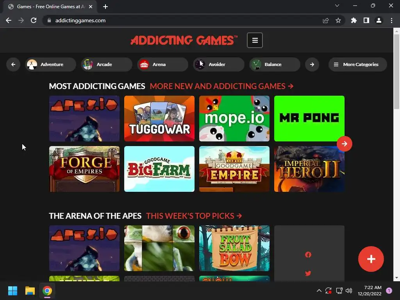Open File Explorer from the taskbar

(x=30, y=291)
